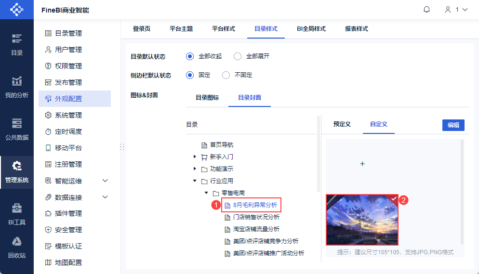The height and width of the screenshot is (274, 479).
Task: Click the 定时调度 clock icon
Action: click(x=48, y=131)
